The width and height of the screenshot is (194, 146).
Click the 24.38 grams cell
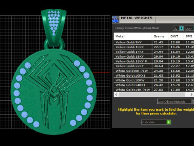tap(160, 71)
